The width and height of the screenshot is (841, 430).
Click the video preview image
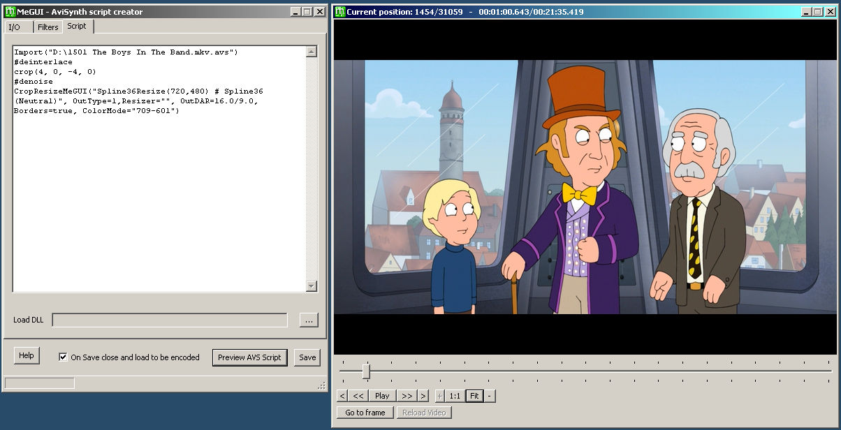[x=585, y=186]
